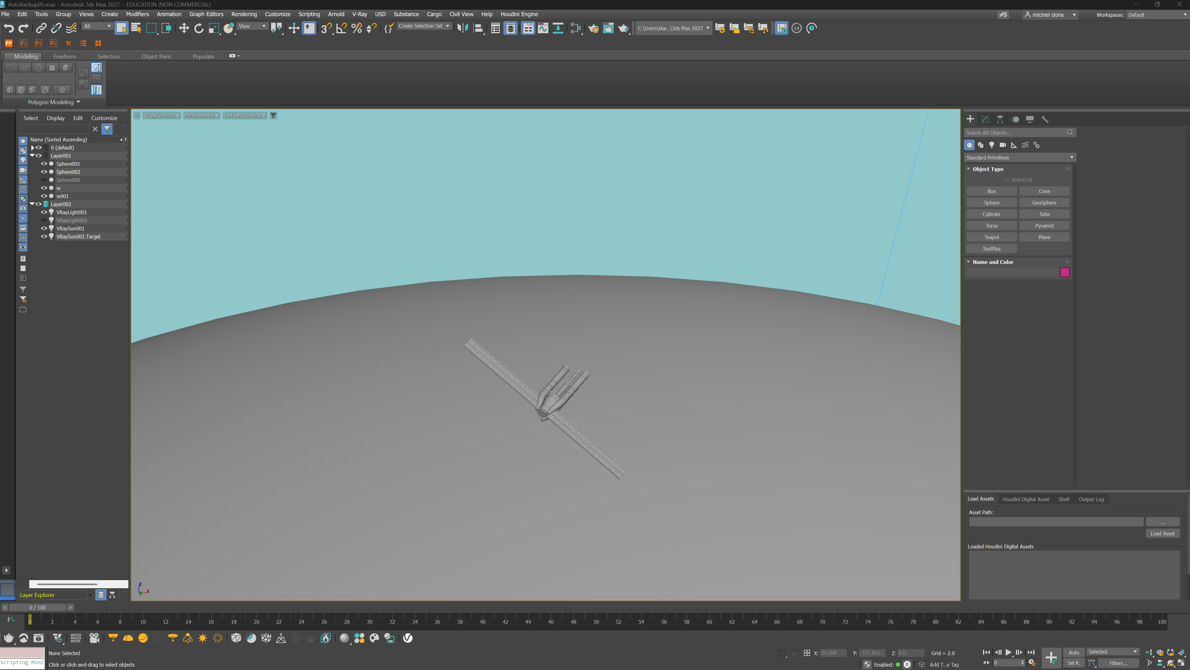This screenshot has height=670, width=1190.
Task: Open the V-Ray menu
Action: pyautogui.click(x=359, y=14)
